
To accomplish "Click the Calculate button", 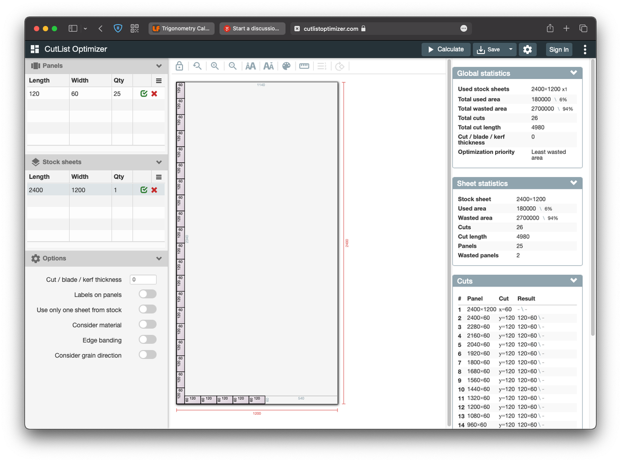I will 446,49.
